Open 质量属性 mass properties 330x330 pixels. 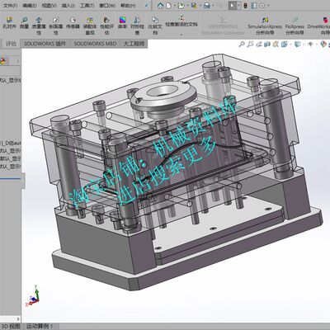pyautogui.click(x=39, y=26)
